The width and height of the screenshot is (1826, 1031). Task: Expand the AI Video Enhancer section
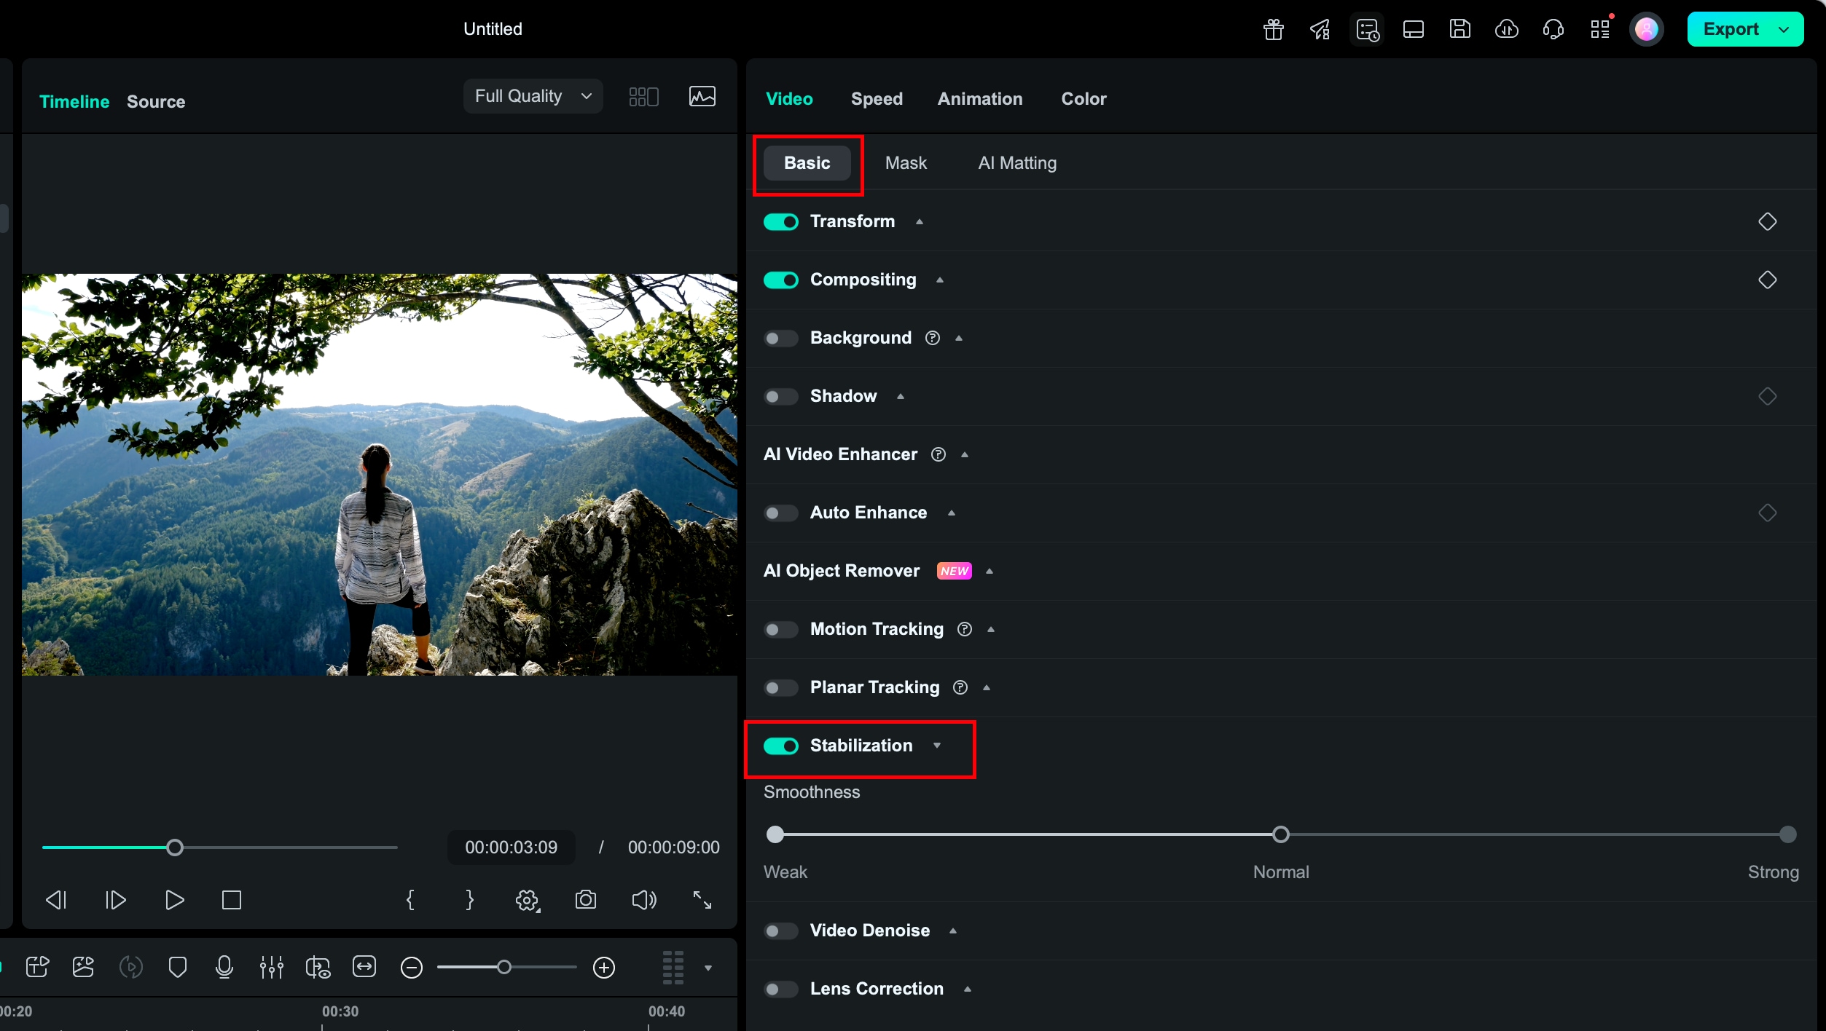click(964, 455)
